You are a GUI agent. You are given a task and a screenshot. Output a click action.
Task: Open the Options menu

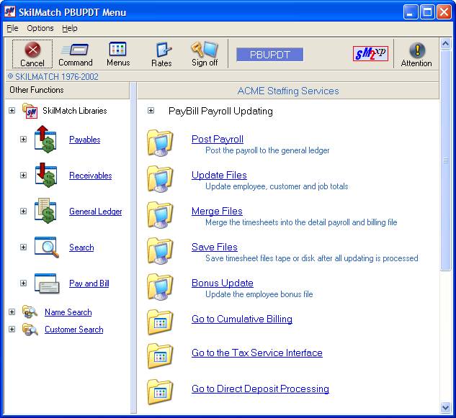[40, 28]
